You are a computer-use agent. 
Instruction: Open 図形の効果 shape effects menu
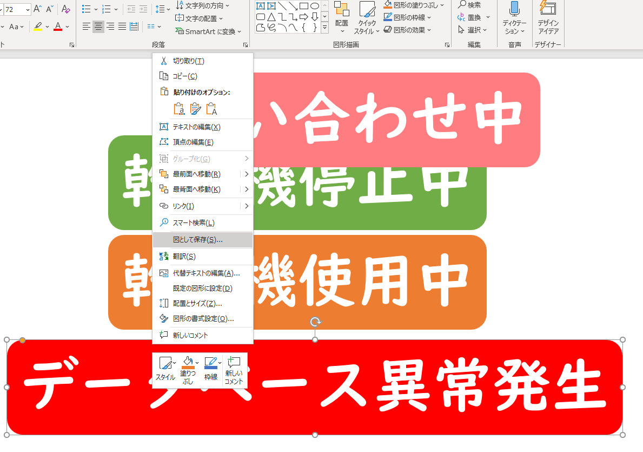[407, 30]
